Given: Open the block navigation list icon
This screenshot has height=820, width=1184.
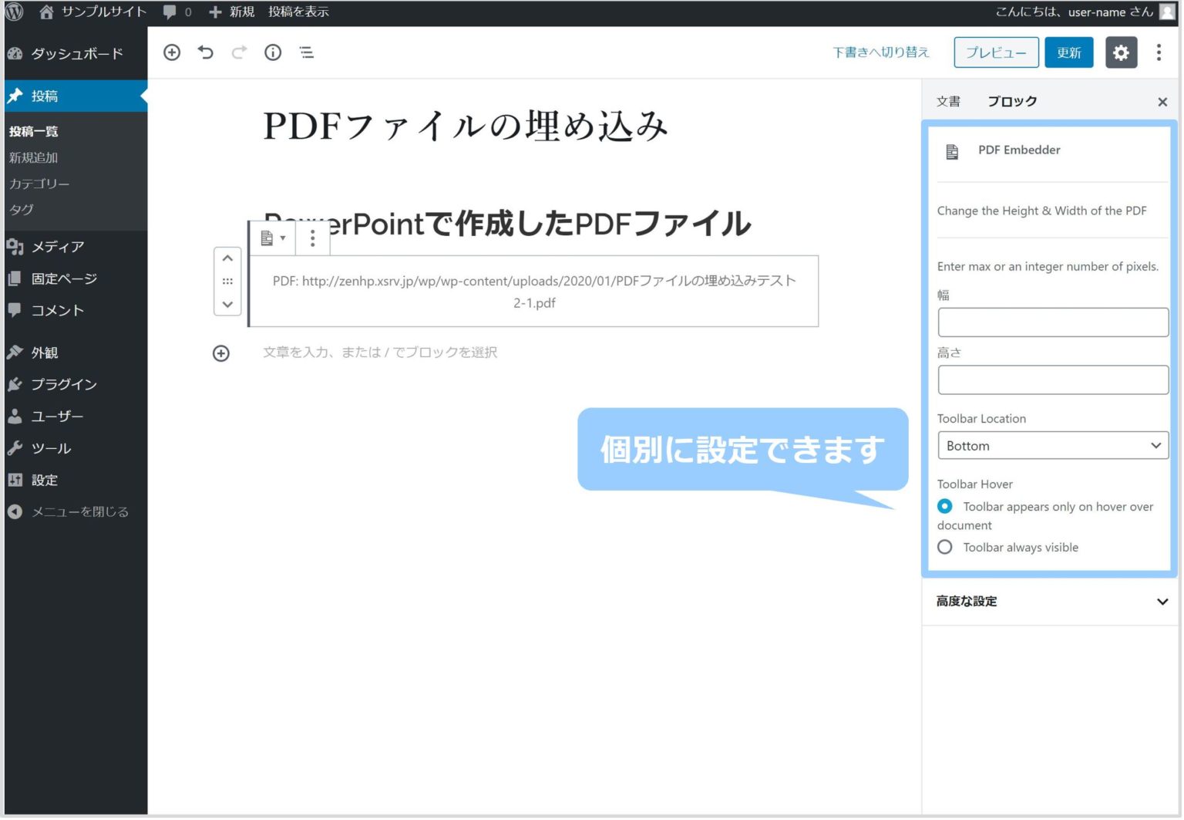Looking at the screenshot, I should click(306, 52).
